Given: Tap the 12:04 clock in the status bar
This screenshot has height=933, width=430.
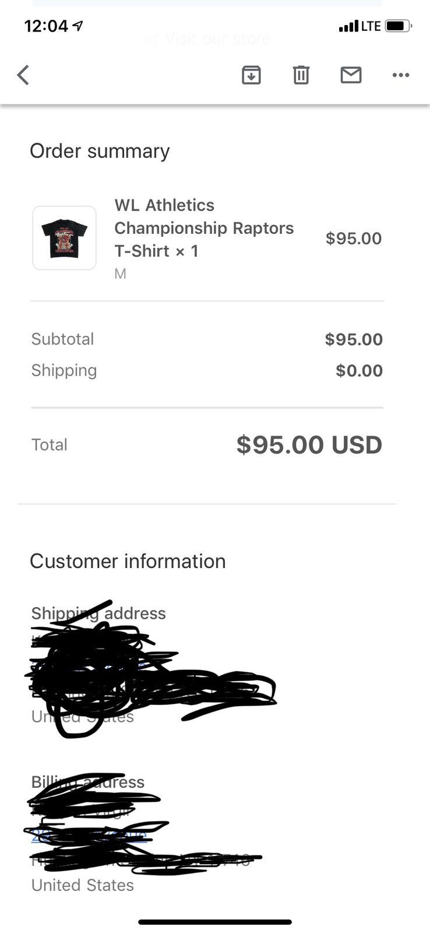Looking at the screenshot, I should [x=46, y=26].
